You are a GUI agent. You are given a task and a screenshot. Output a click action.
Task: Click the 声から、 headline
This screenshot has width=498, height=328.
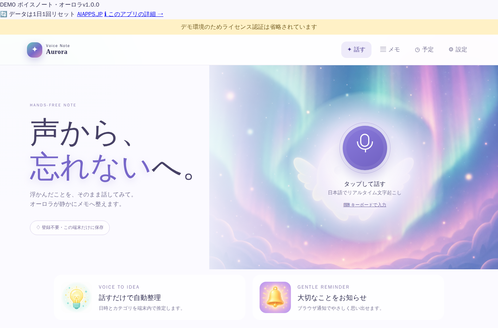tap(82, 133)
